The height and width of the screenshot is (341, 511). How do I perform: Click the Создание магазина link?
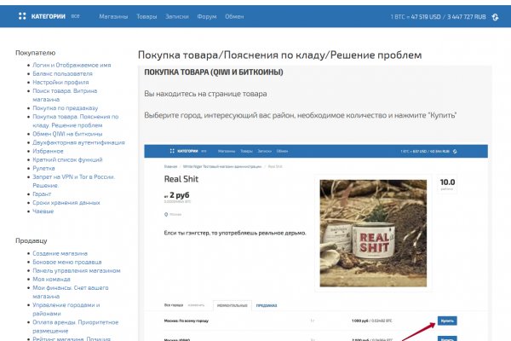click(x=60, y=253)
